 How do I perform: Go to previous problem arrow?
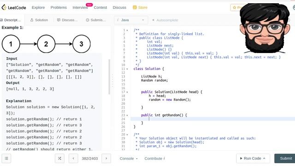pos(73,159)
